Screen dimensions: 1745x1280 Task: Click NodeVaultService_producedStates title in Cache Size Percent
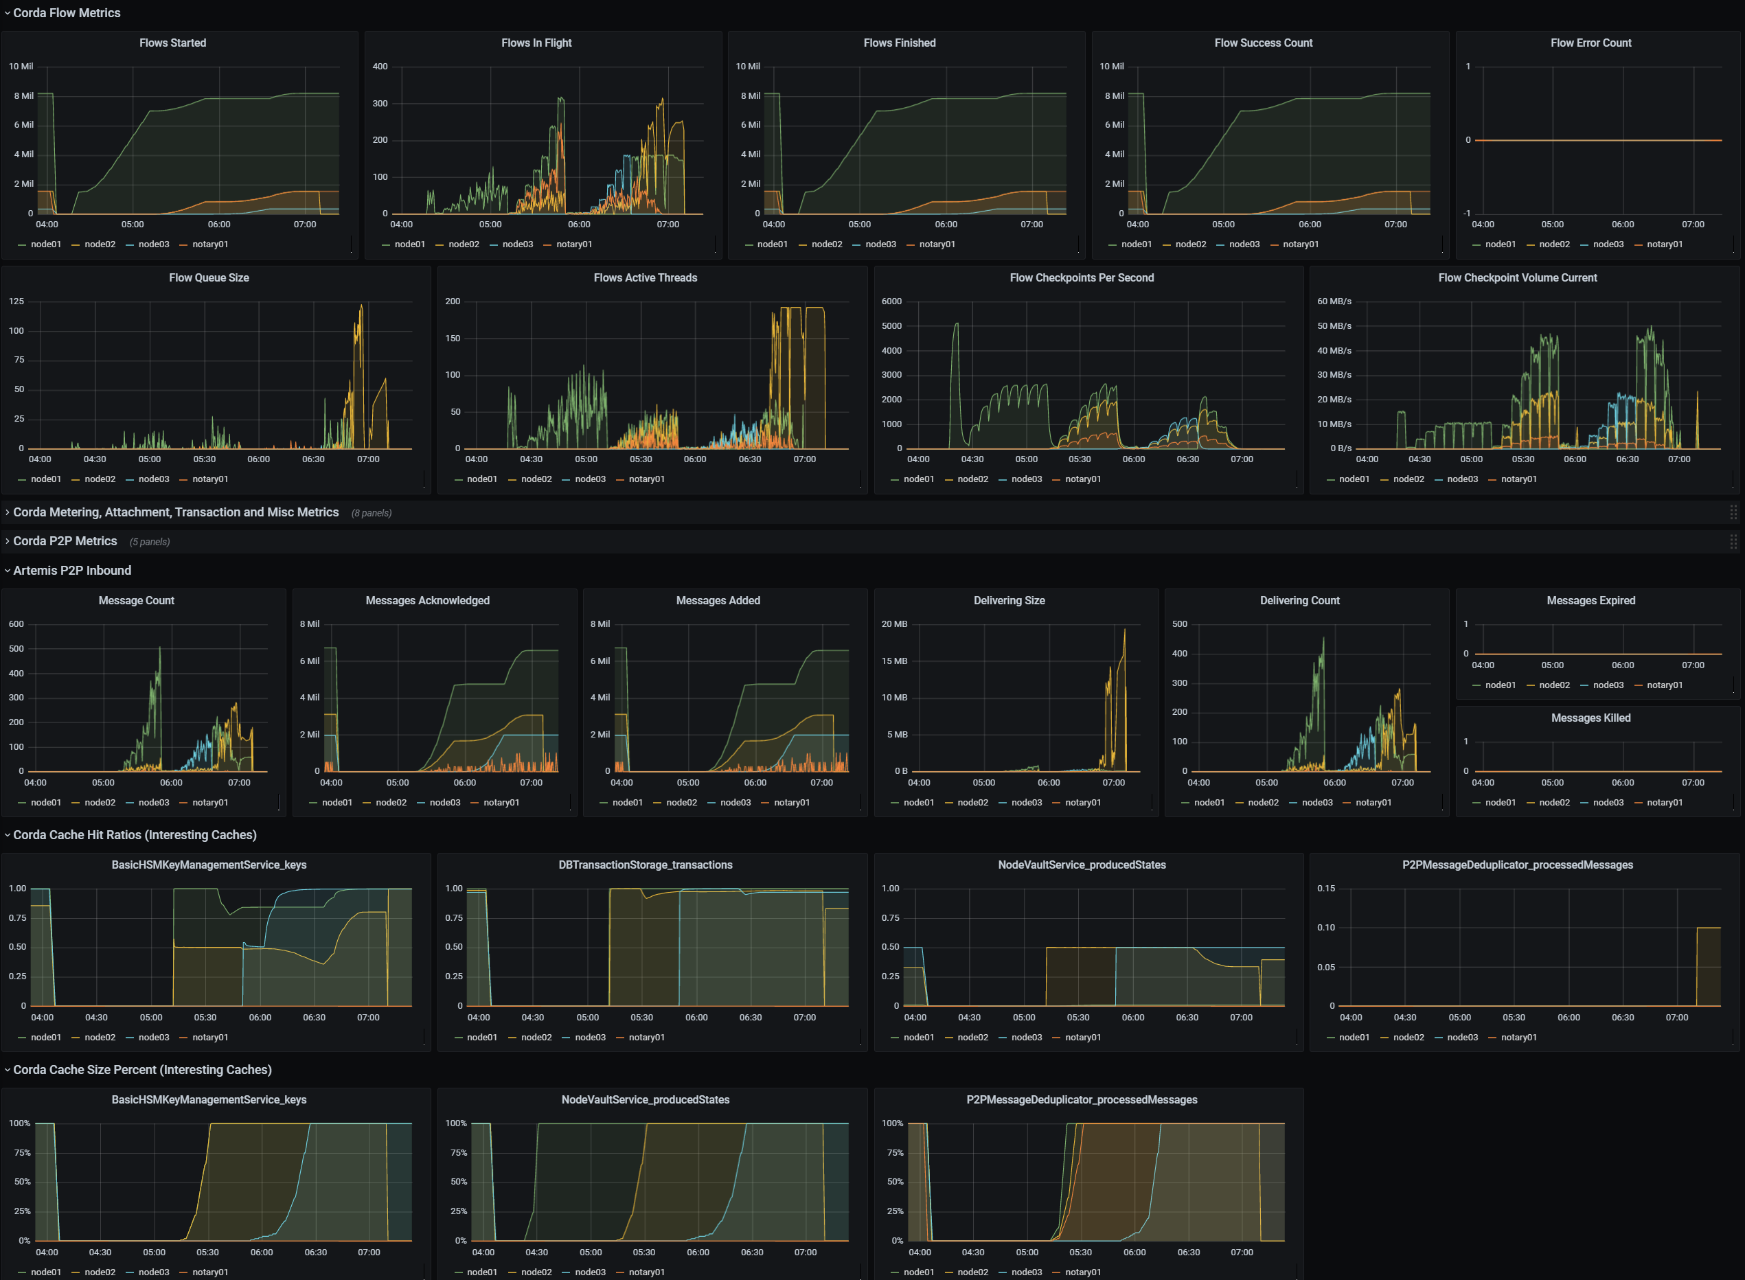[x=646, y=1099]
